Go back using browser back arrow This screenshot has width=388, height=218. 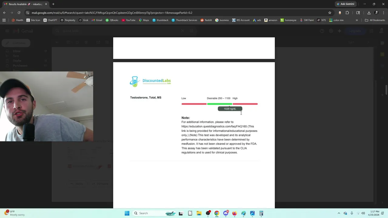tap(4, 13)
